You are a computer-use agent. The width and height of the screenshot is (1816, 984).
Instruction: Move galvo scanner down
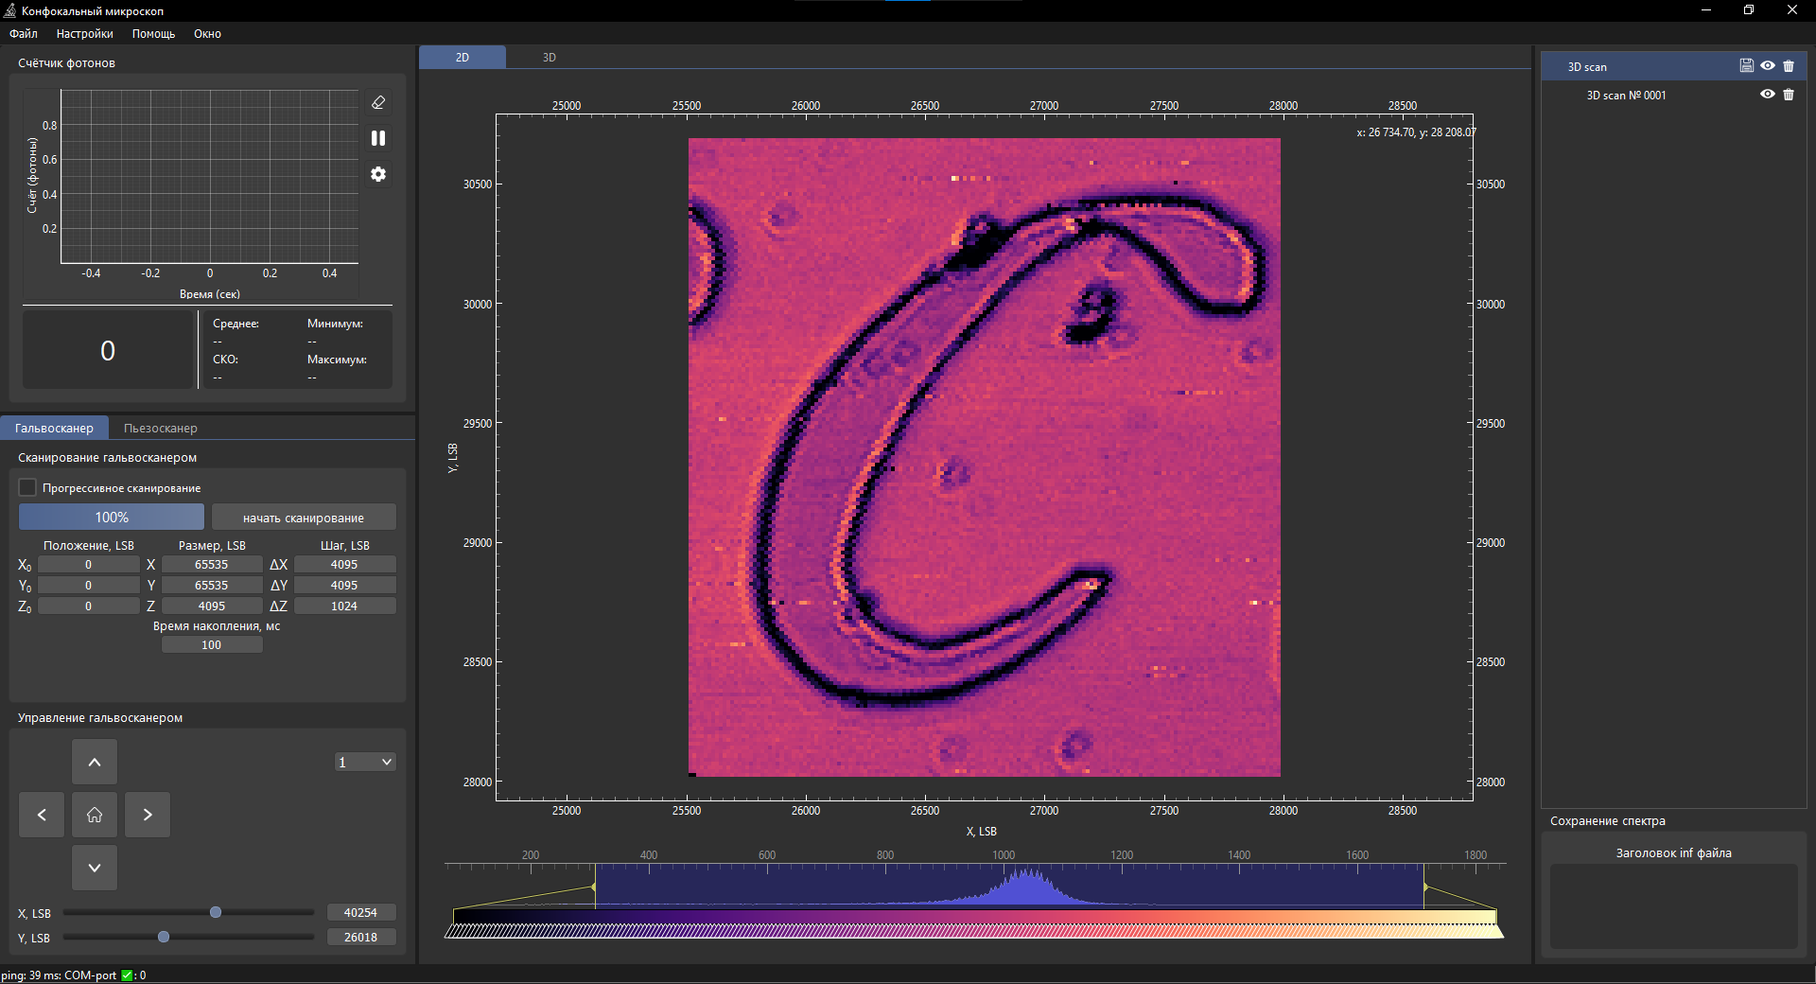[x=95, y=868]
